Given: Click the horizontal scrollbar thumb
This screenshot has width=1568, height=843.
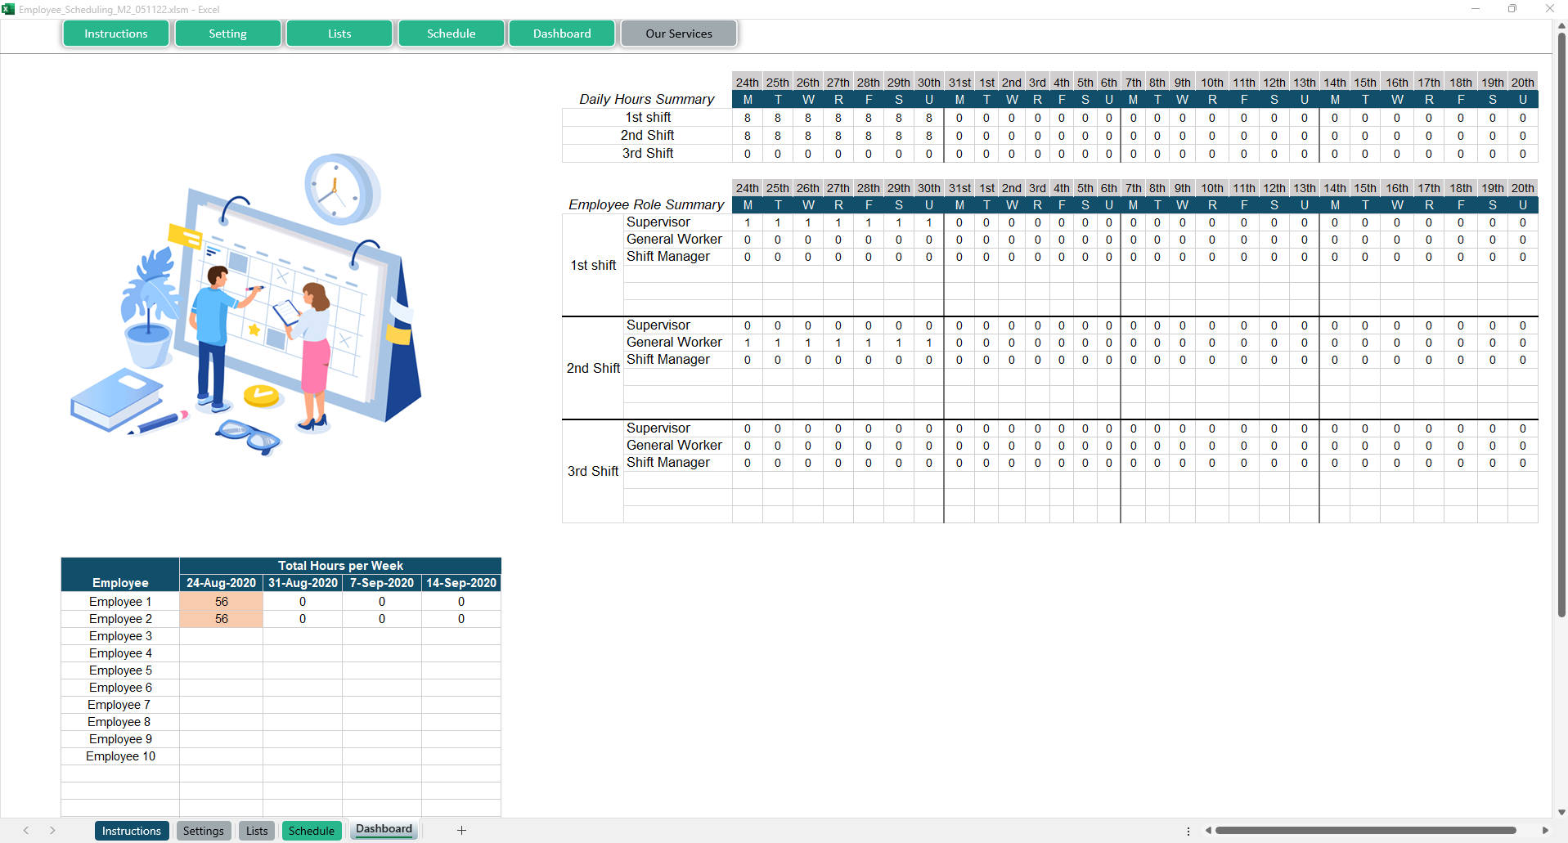Looking at the screenshot, I should coord(1364,830).
